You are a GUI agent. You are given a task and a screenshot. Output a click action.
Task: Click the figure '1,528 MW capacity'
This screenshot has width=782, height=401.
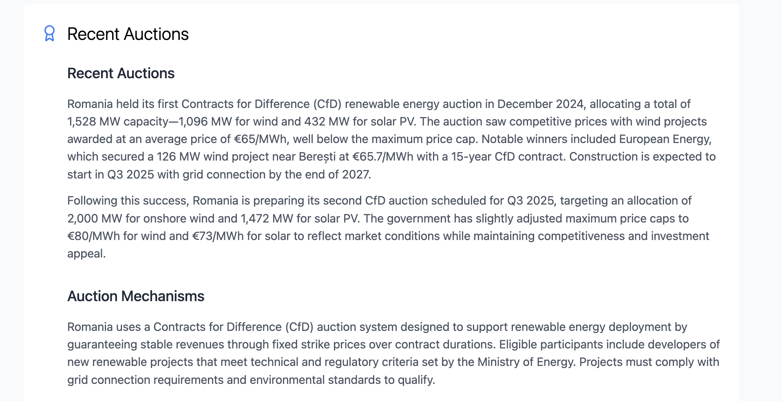point(118,122)
